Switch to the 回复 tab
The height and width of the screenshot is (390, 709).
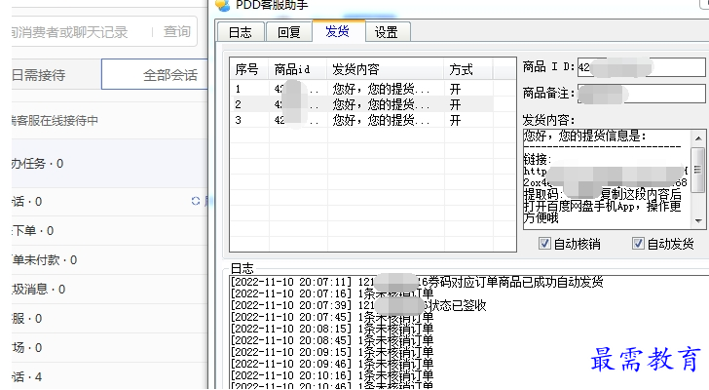289,32
